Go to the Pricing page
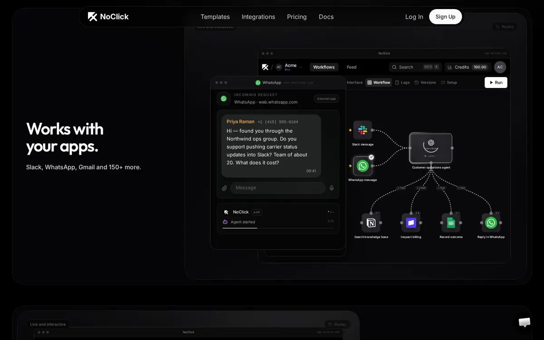The height and width of the screenshot is (340, 544). (x=297, y=17)
